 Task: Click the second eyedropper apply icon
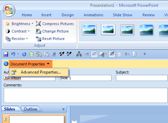69,54
